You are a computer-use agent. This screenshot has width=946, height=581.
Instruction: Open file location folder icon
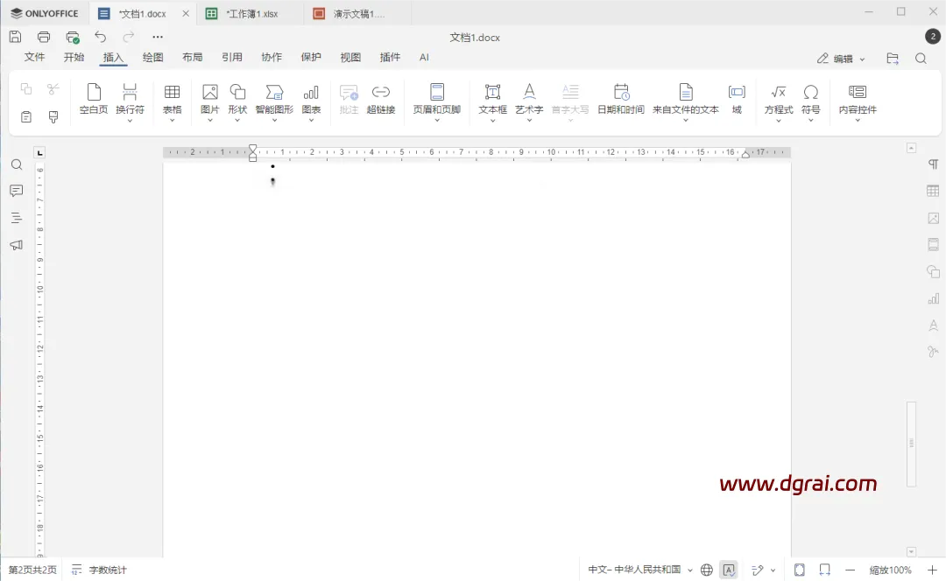coord(893,59)
